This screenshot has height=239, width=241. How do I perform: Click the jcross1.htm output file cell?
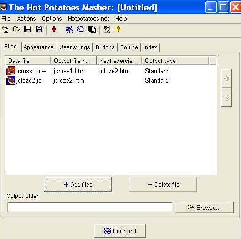click(x=69, y=71)
